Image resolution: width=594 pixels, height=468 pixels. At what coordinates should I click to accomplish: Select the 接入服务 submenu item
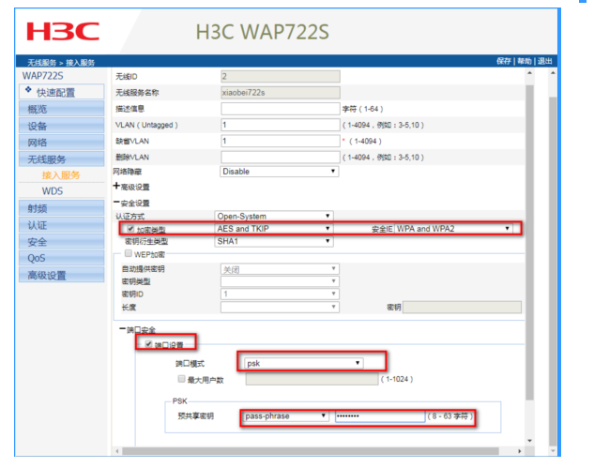click(x=61, y=175)
